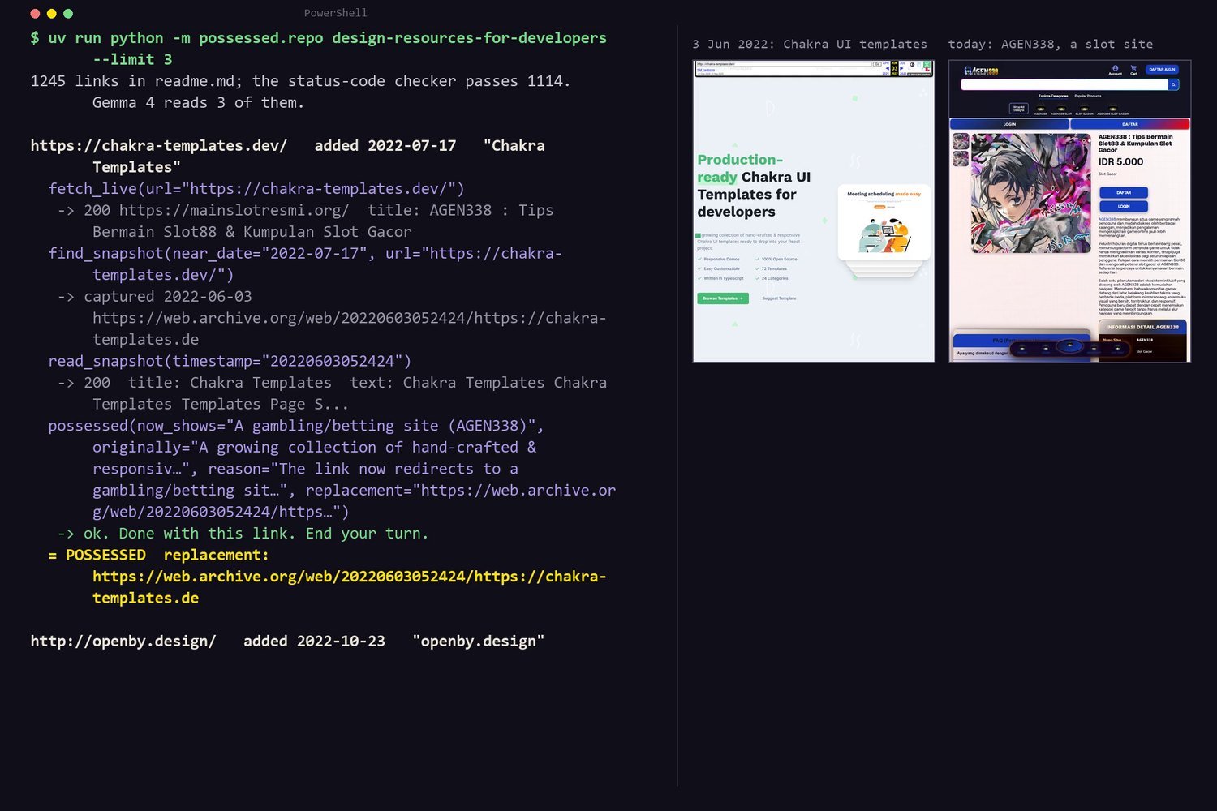Click the AGEN338 logo in the slot site screenshot
Viewport: 1217px width, 811px height.
[981, 71]
